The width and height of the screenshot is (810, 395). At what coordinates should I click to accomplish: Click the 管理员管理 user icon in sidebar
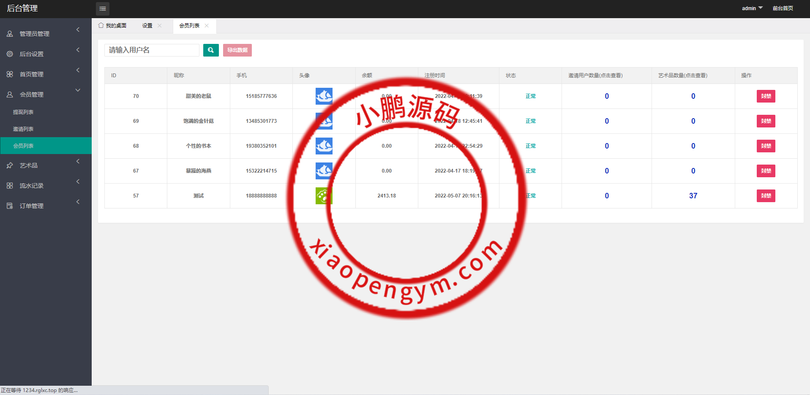point(10,34)
